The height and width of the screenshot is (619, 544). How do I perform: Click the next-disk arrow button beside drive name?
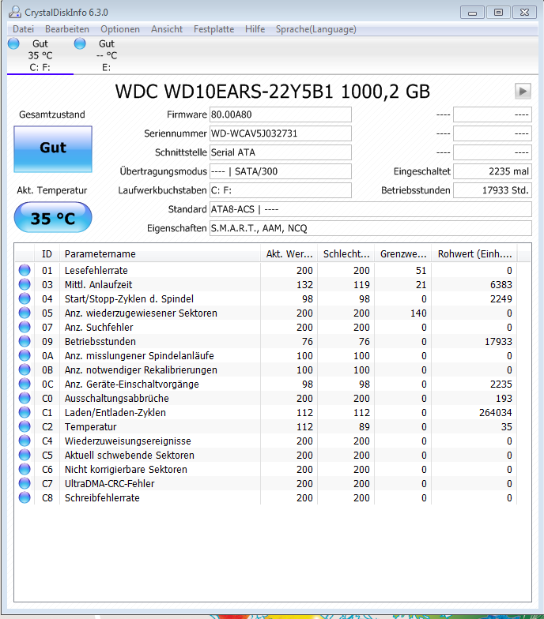pyautogui.click(x=523, y=92)
